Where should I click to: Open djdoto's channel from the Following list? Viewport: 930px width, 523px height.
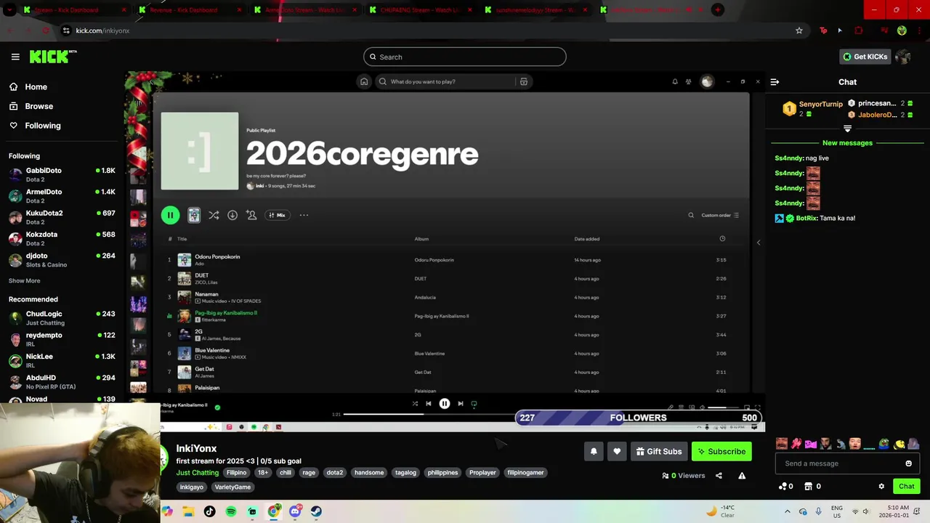pos(62,259)
